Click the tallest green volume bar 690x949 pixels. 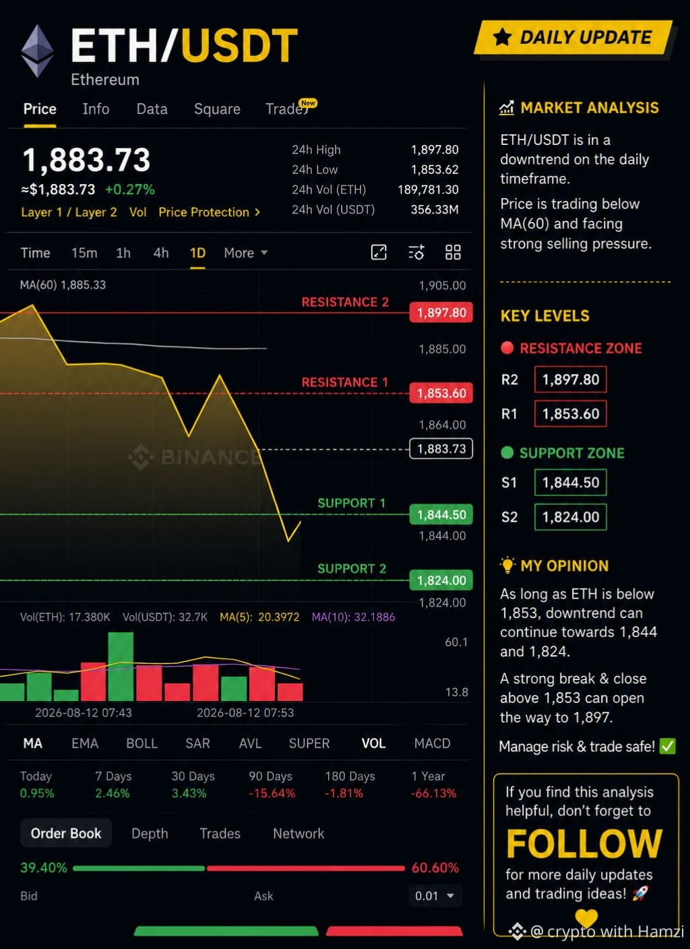121,667
